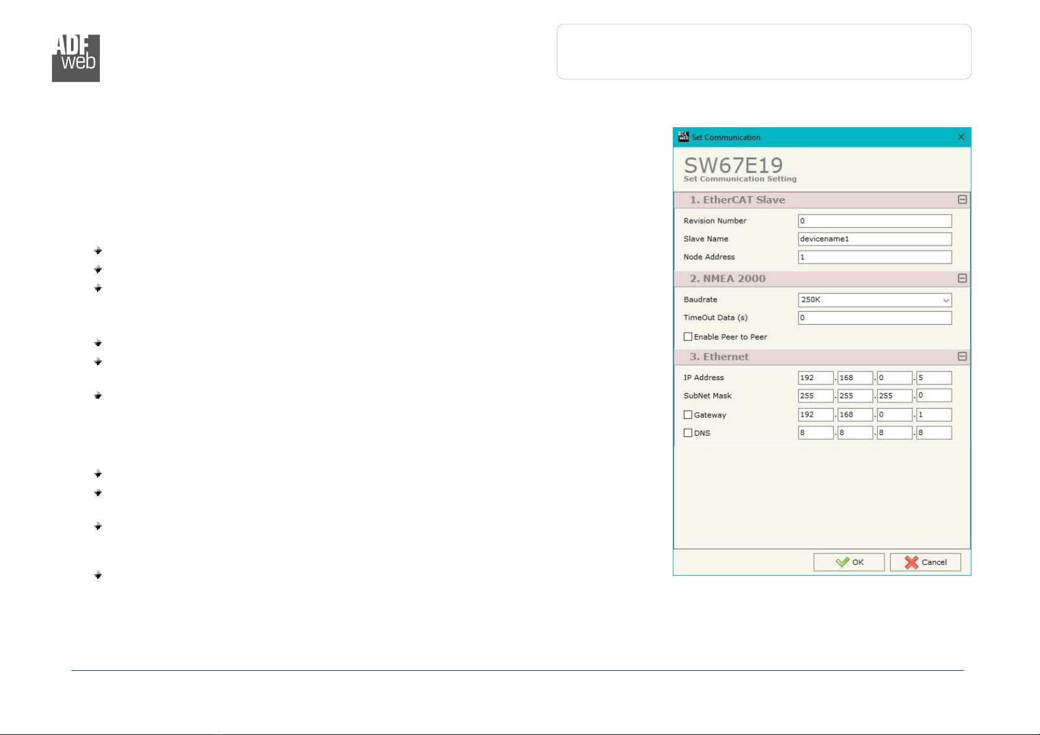Click the second Gateway octet field
The width and height of the screenshot is (1040, 735).
click(855, 415)
